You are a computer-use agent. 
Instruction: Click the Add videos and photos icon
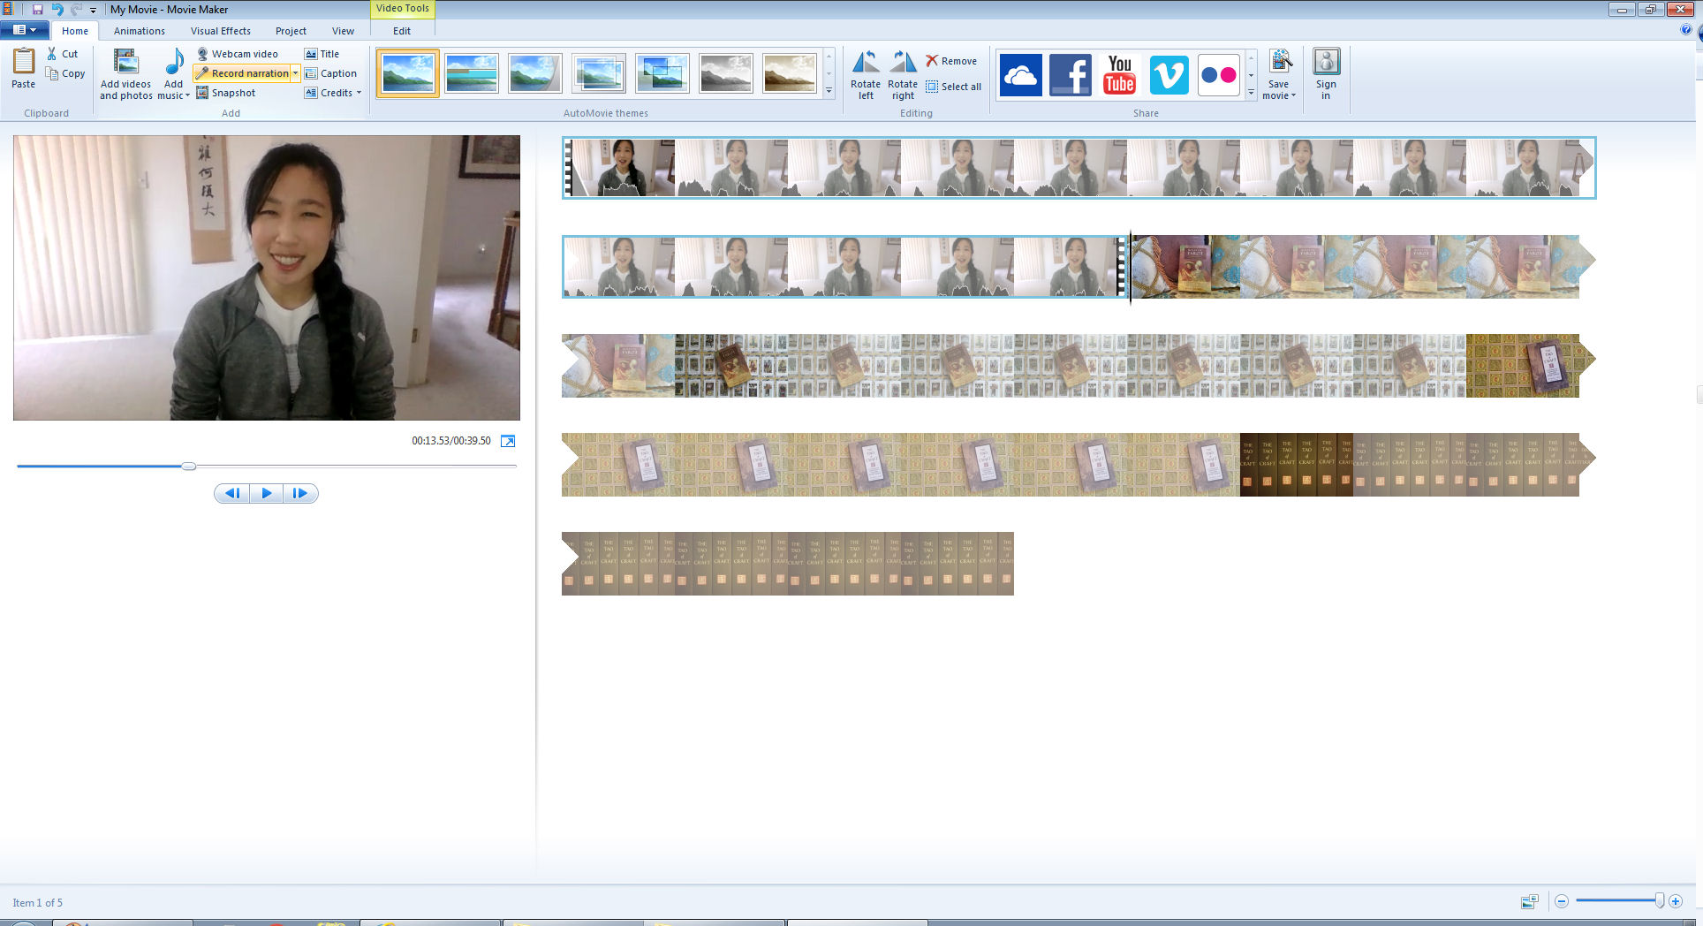pos(125,63)
